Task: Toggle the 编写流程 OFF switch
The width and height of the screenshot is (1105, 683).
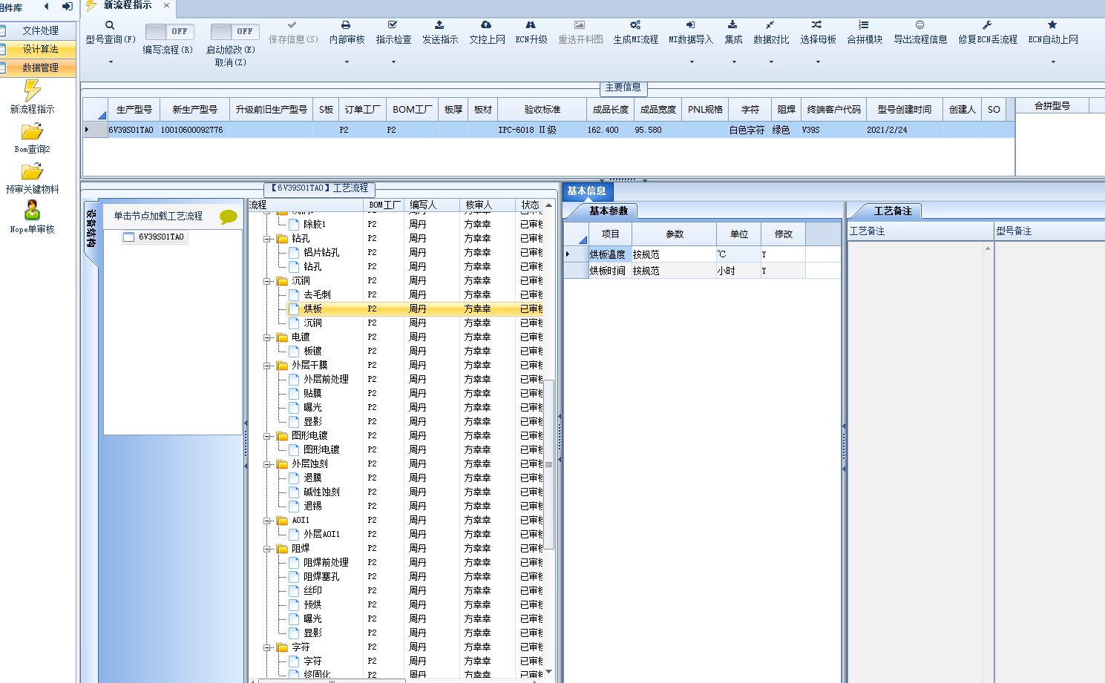Action: [x=169, y=31]
